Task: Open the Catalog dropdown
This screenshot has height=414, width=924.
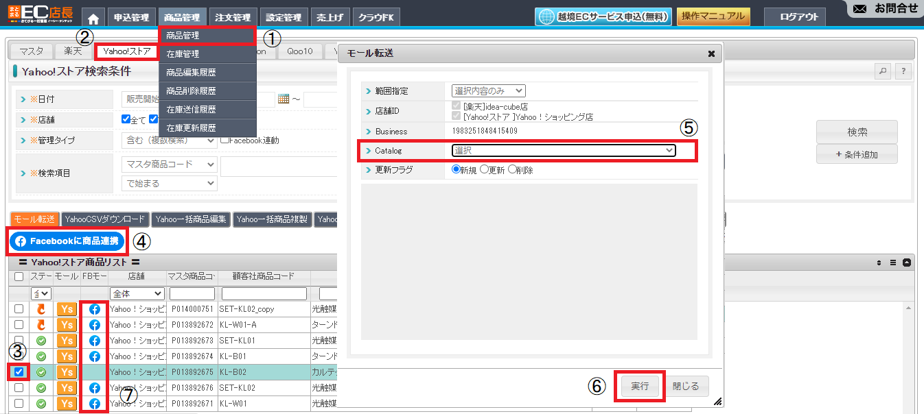Action: tap(564, 151)
